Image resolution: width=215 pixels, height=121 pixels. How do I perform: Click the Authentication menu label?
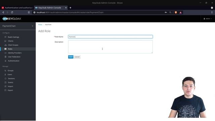point(13,61)
